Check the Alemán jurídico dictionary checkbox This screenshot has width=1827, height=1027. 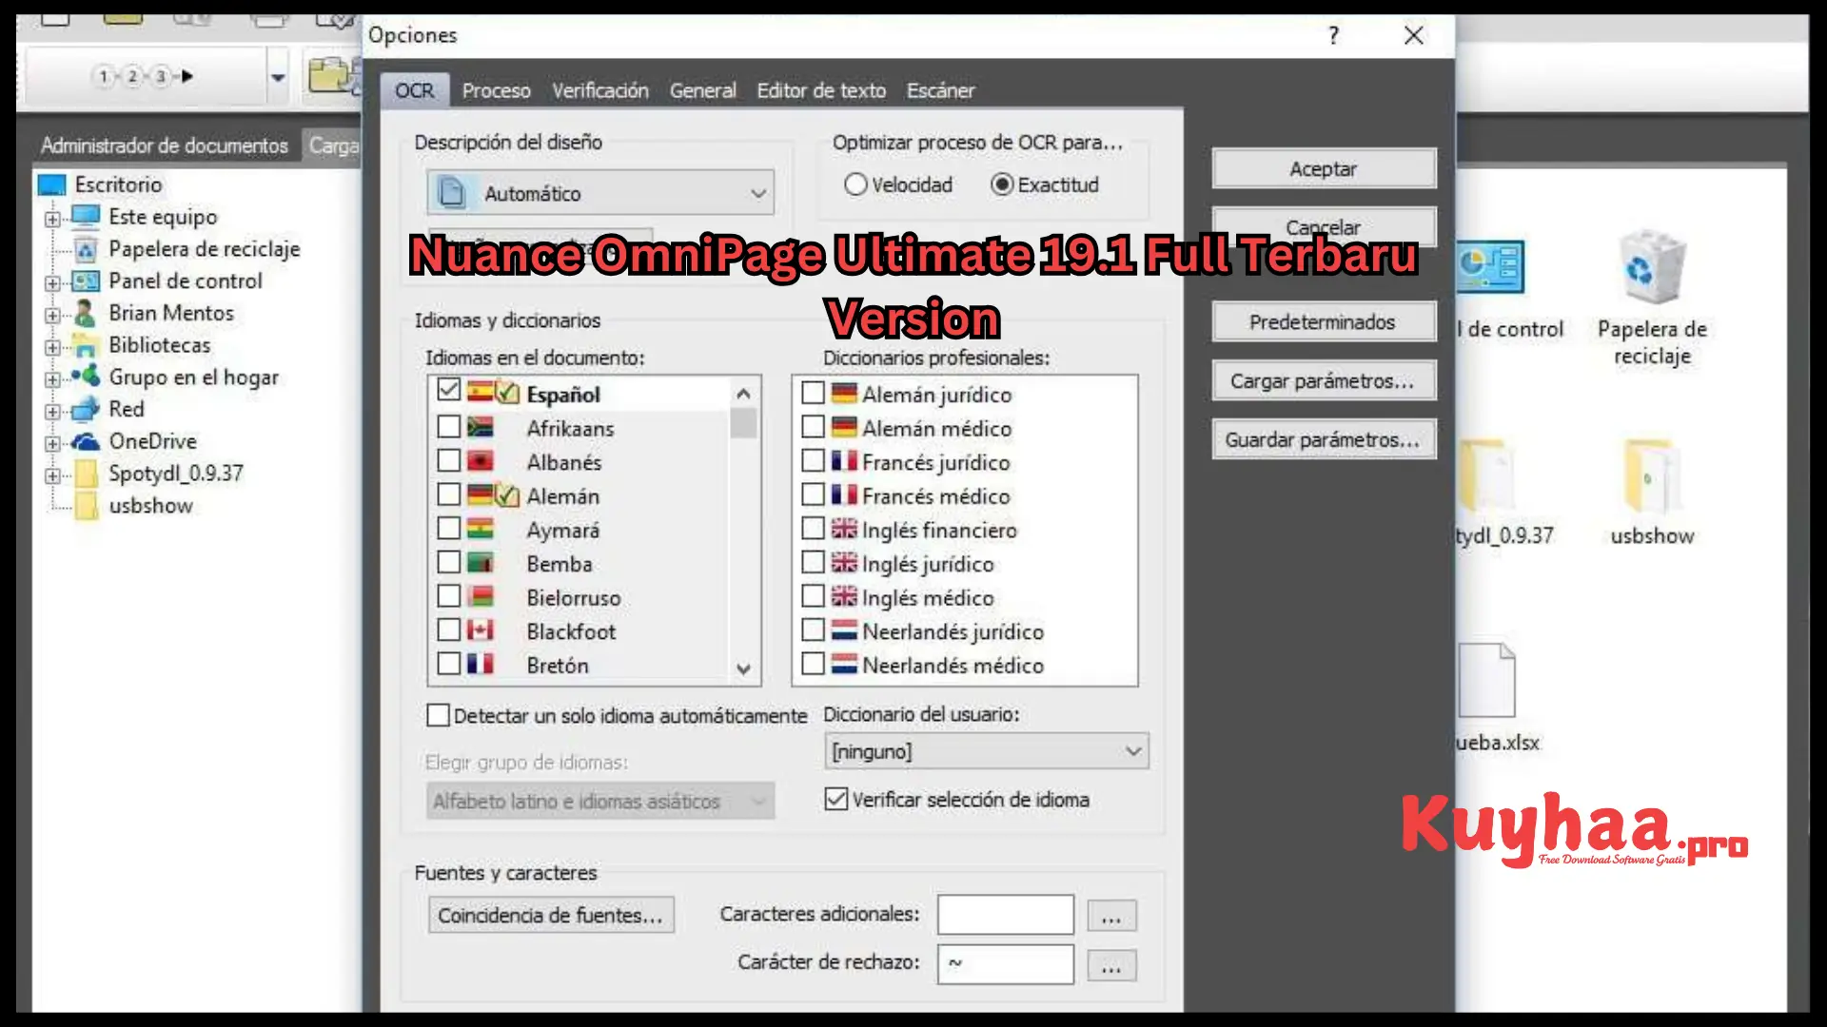coord(814,393)
